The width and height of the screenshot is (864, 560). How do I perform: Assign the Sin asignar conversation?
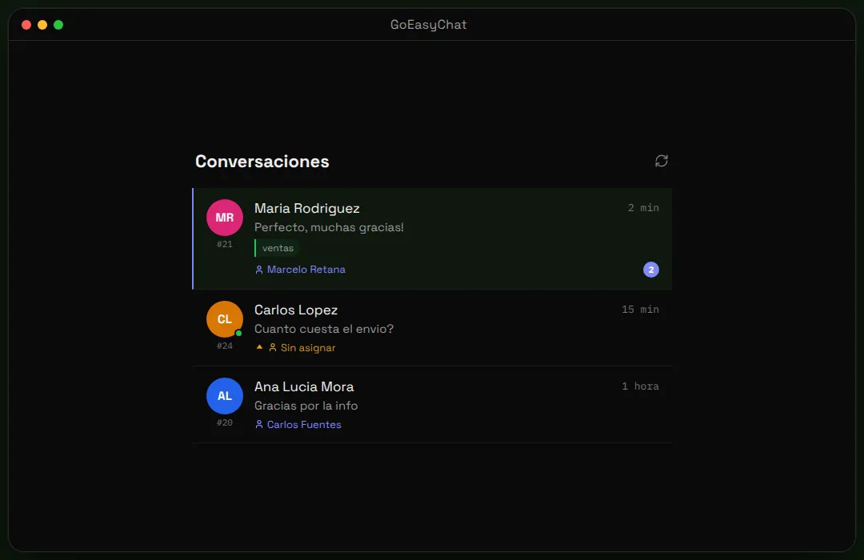308,348
